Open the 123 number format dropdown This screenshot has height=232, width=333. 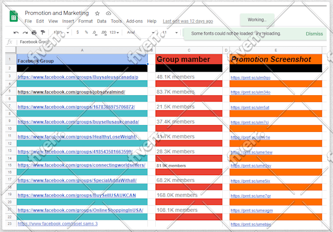coord(114,32)
